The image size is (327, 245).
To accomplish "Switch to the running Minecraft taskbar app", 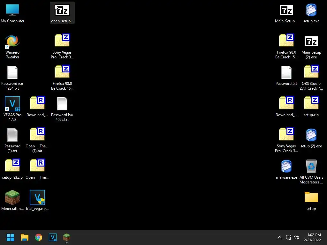I will coord(67,237).
